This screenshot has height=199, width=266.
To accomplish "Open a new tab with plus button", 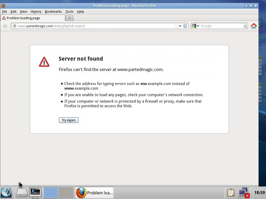I will [69, 18].
